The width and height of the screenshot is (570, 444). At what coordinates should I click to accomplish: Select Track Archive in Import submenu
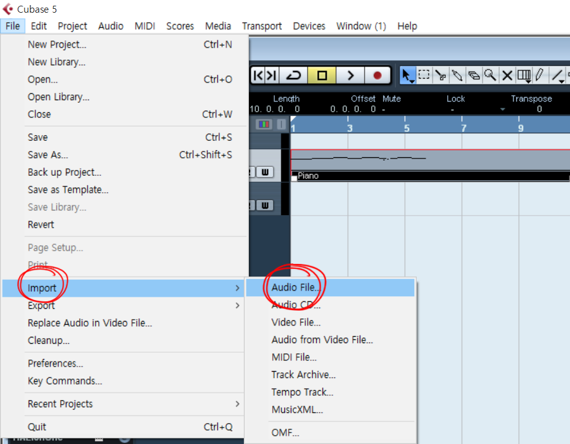pos(330,375)
